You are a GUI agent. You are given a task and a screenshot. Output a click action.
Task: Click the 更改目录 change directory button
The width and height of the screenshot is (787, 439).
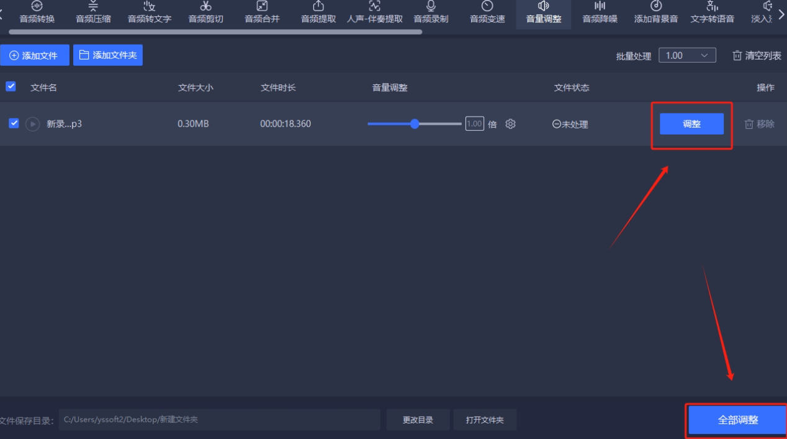pyautogui.click(x=418, y=420)
